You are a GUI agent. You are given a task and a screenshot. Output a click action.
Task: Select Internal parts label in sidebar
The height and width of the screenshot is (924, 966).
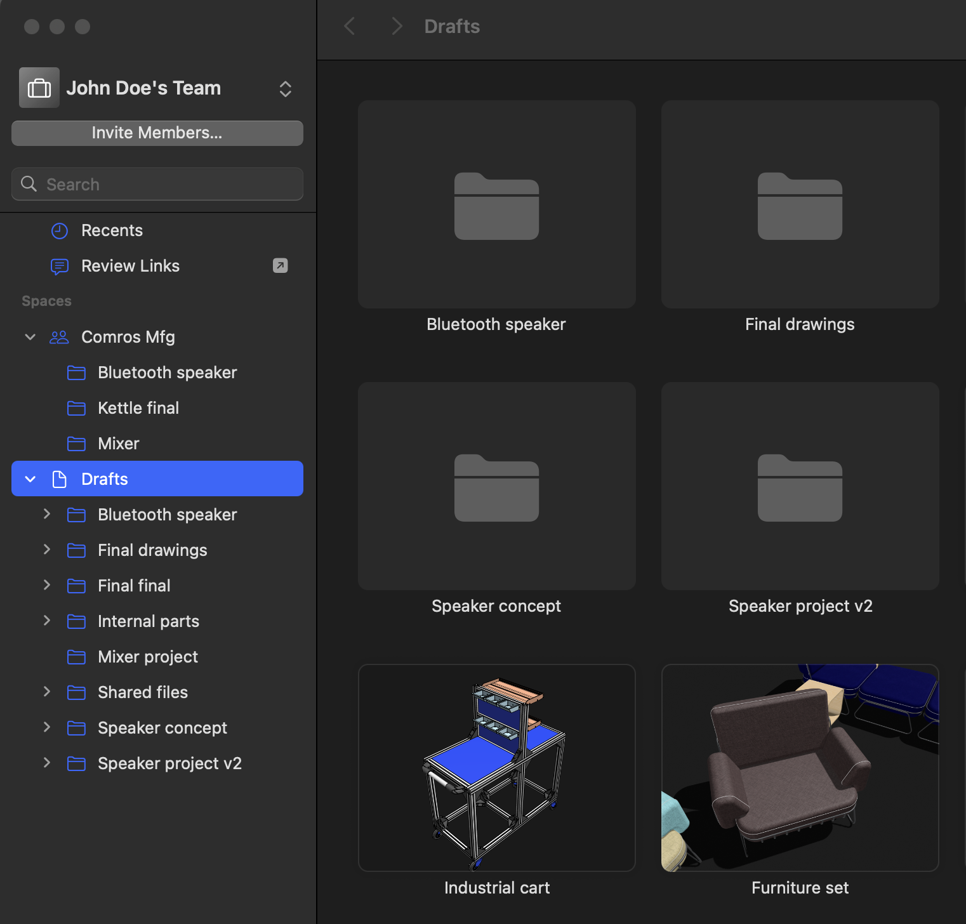[149, 621]
